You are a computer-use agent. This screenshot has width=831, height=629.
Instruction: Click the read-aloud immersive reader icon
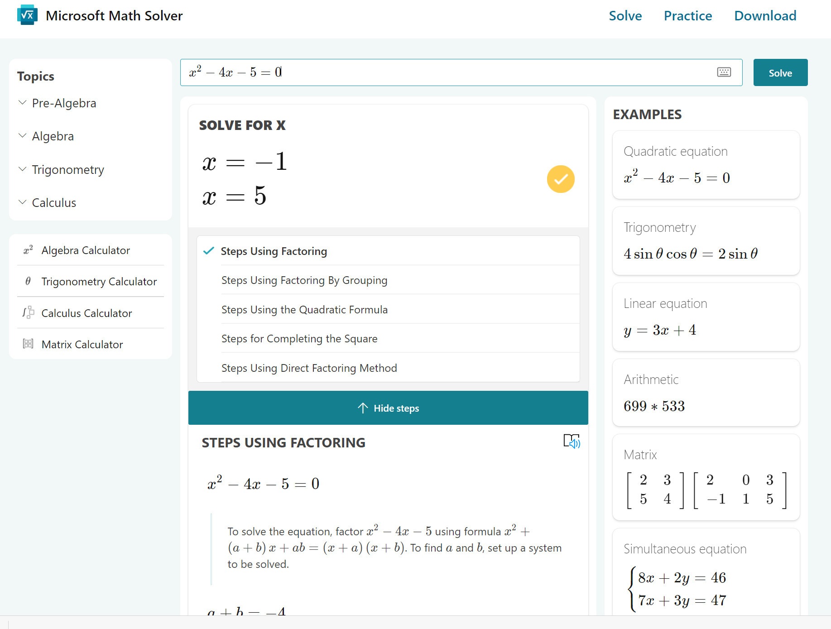click(572, 441)
